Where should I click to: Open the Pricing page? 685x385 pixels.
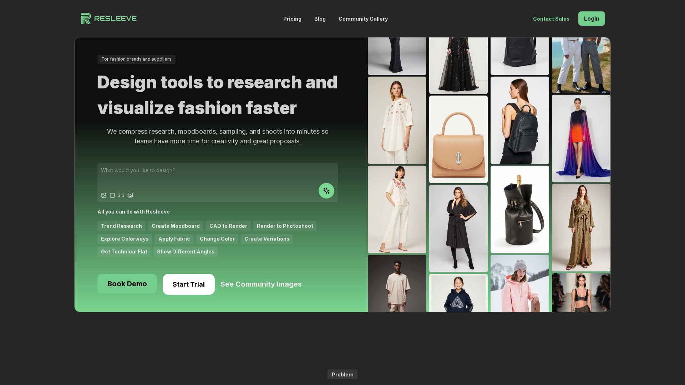[292, 19]
